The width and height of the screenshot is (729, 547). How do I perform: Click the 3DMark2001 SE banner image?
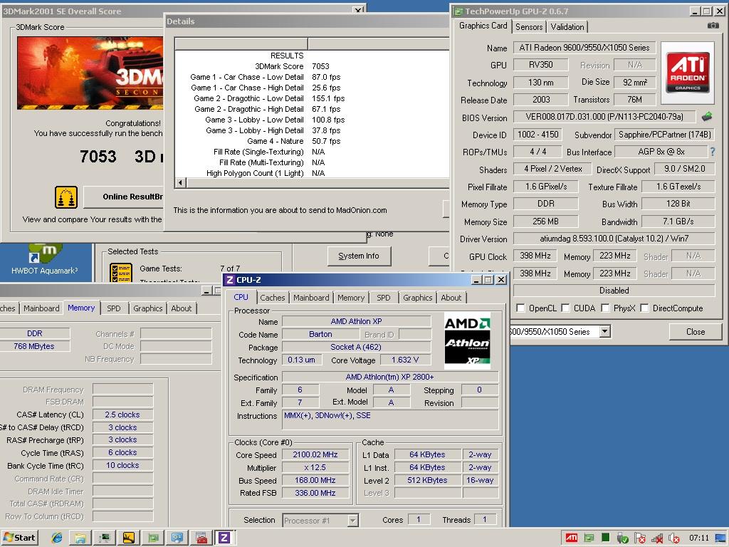click(x=90, y=73)
